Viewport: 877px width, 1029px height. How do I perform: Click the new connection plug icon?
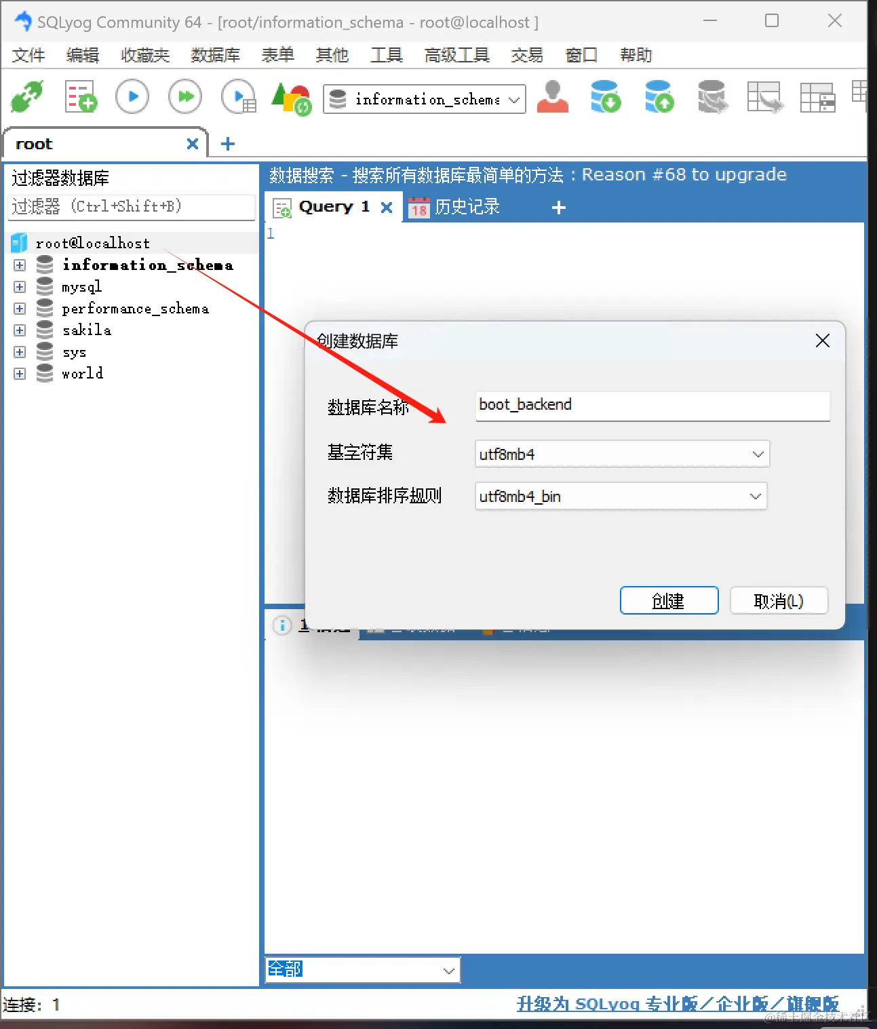(28, 97)
